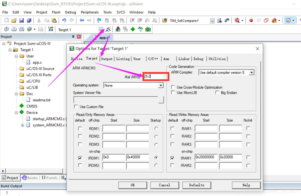Open a file using the Open folder icon
301x196 pixels.
[14, 20]
